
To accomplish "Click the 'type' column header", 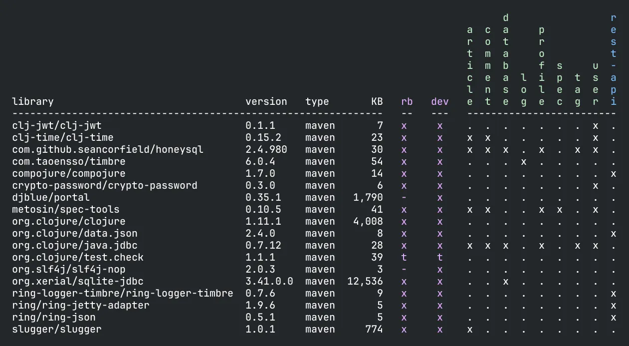I will pyautogui.click(x=317, y=102).
